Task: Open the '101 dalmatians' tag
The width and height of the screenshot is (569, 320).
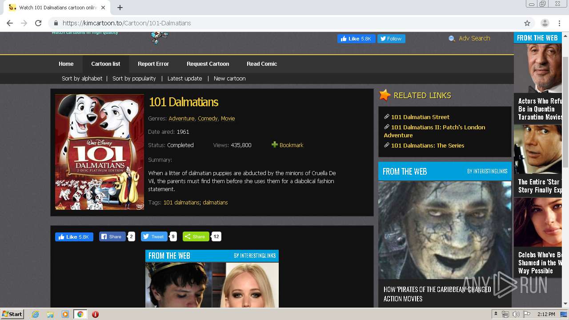Action: point(181,202)
